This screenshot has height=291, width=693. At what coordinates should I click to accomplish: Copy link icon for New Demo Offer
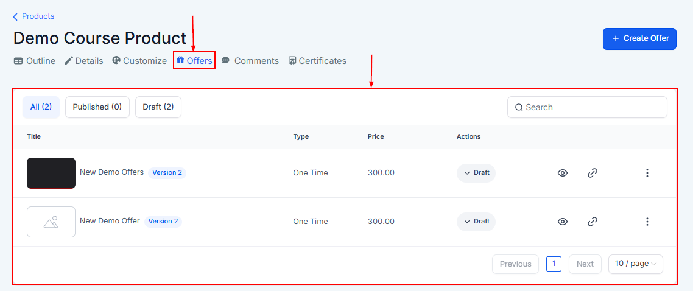pos(593,222)
